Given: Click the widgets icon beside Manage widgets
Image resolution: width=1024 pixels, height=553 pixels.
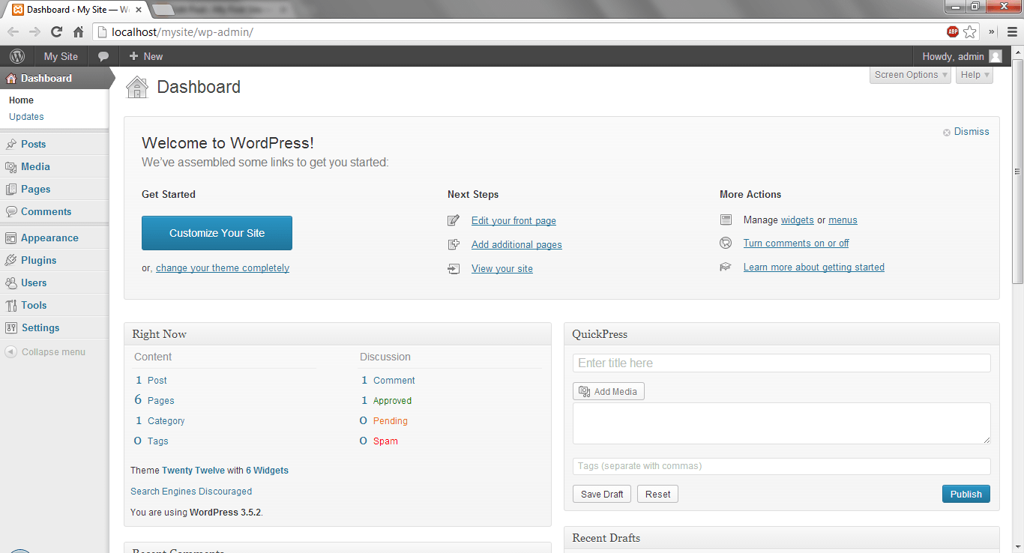Looking at the screenshot, I should pos(726,220).
